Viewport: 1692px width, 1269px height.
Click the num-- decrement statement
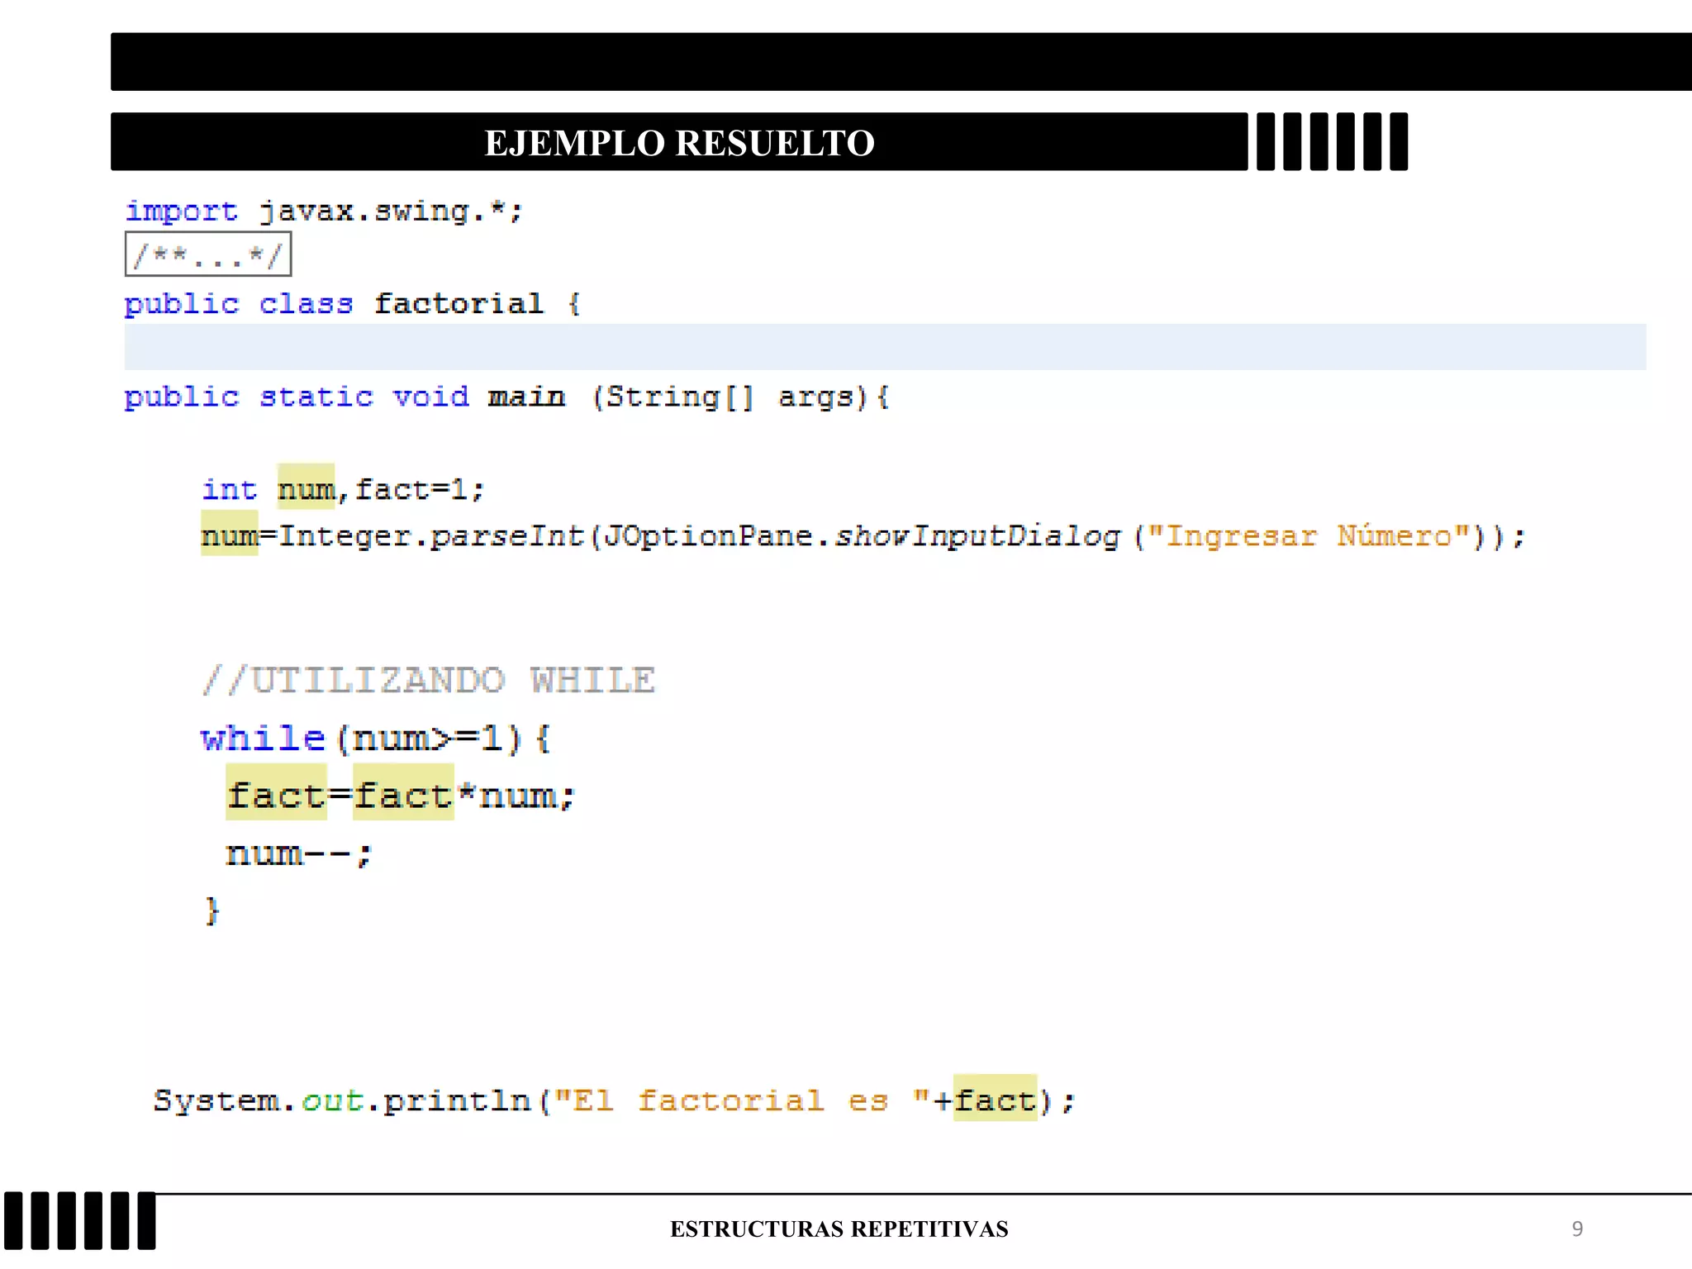298,853
